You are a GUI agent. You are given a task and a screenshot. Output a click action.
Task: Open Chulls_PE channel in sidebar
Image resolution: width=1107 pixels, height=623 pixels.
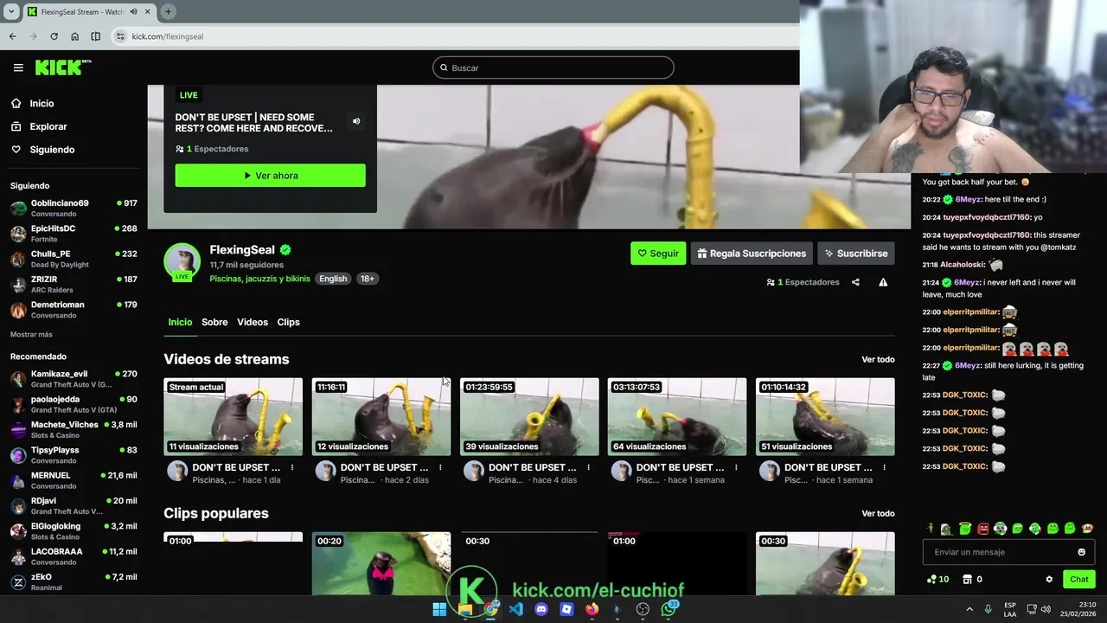(x=74, y=259)
